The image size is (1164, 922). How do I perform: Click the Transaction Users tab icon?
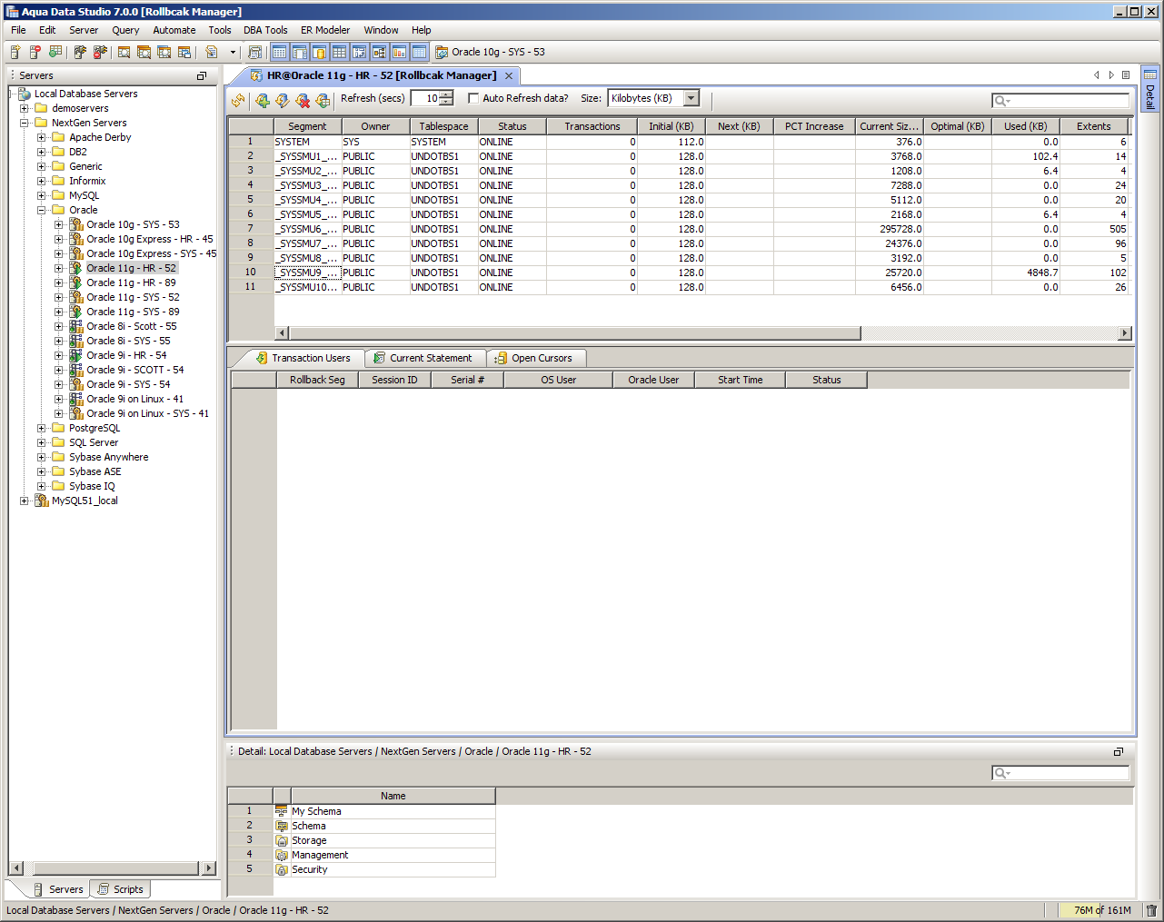click(262, 358)
